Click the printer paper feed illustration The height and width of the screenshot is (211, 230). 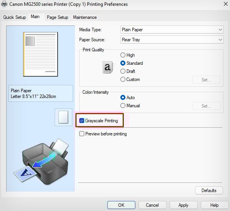[x=41, y=161]
